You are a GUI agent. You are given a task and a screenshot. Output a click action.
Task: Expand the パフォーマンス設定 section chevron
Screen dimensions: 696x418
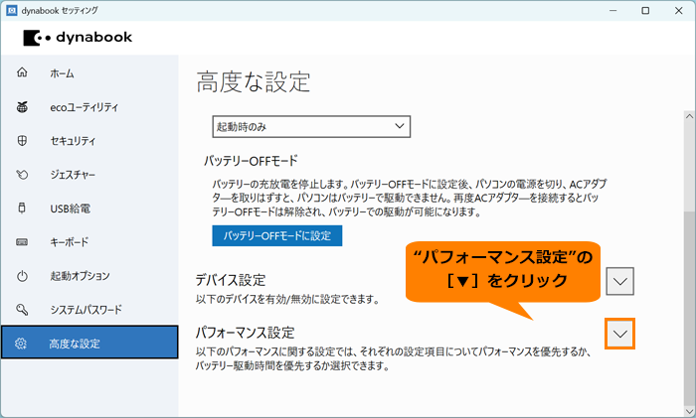click(619, 334)
